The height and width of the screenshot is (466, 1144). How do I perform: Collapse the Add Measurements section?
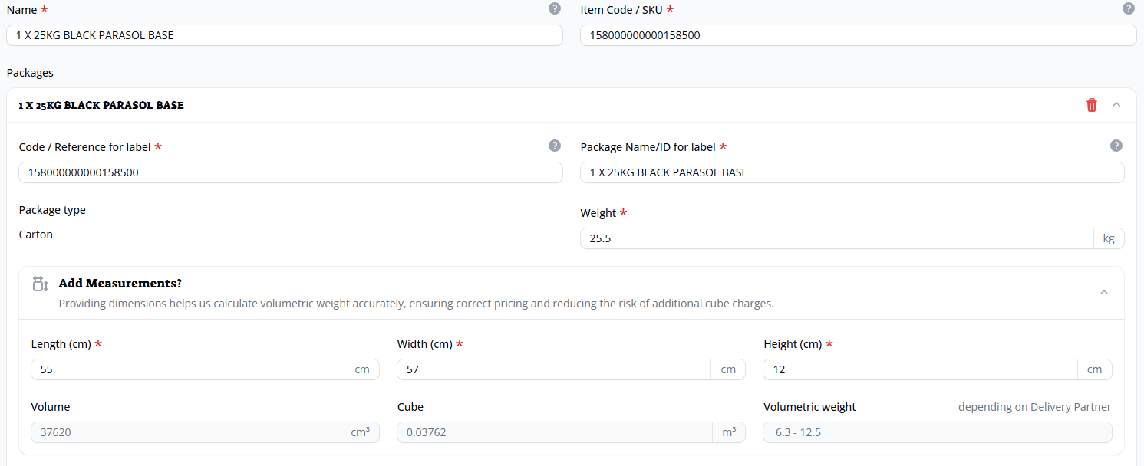point(1104,292)
